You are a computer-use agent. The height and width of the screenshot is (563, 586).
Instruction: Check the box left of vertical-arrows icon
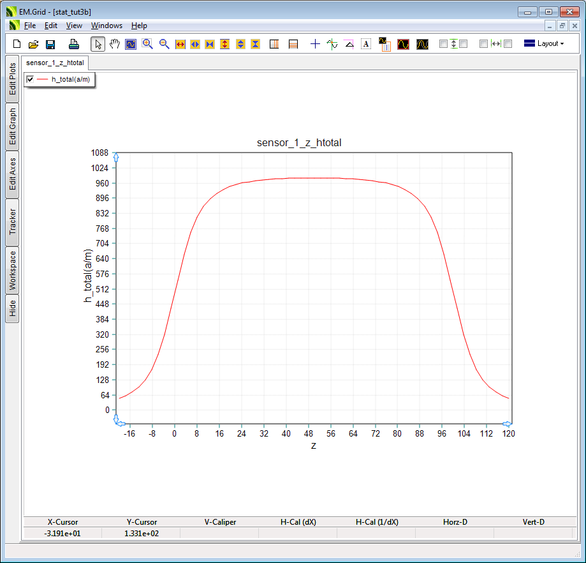tap(444, 44)
